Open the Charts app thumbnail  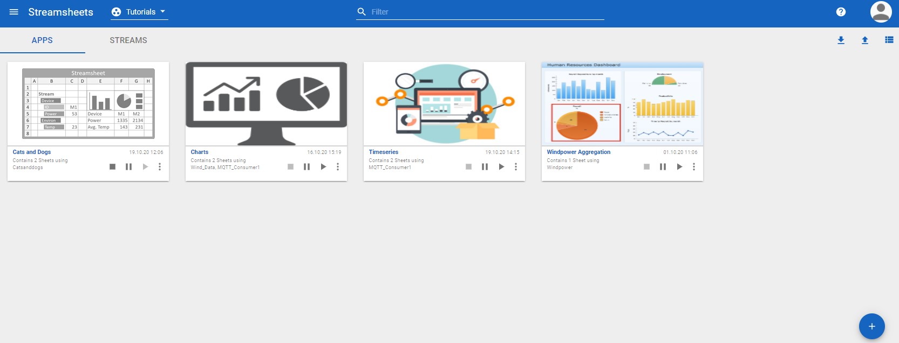click(x=266, y=103)
